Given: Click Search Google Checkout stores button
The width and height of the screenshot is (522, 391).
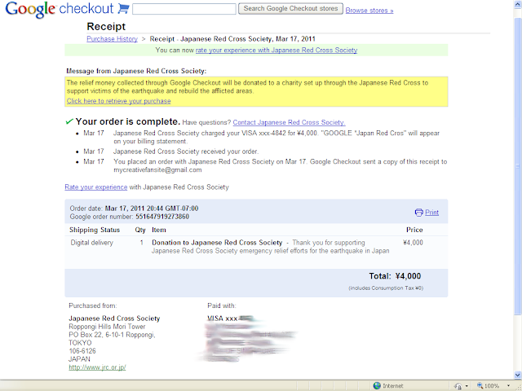Looking at the screenshot, I should (290, 9).
